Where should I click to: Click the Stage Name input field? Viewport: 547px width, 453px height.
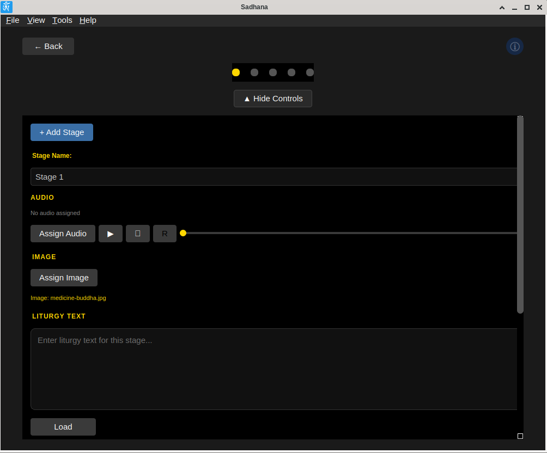coord(274,177)
